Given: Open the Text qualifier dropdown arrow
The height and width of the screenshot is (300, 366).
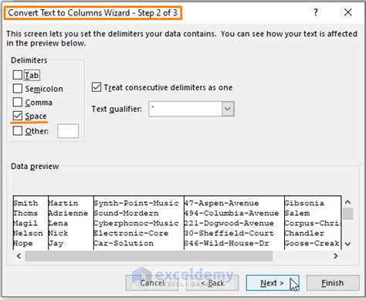Looking at the screenshot, I should click(228, 109).
